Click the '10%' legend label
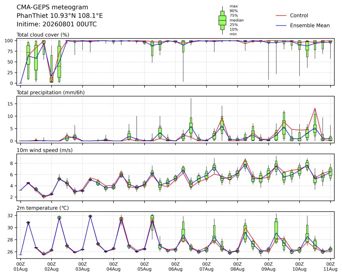Viewport: 342px width, 276px height. pos(234,30)
